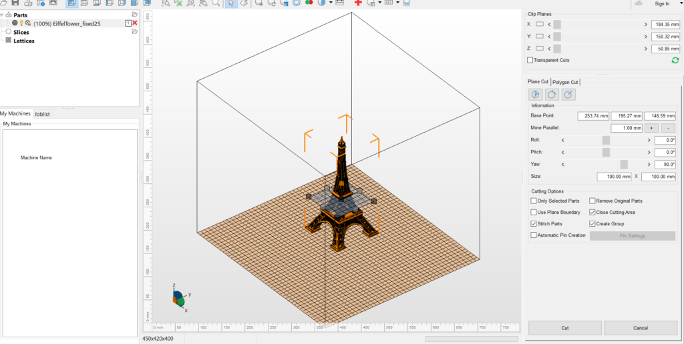Toggle the X clip plane icon
Viewport: 684px width, 344px height.
[540, 25]
